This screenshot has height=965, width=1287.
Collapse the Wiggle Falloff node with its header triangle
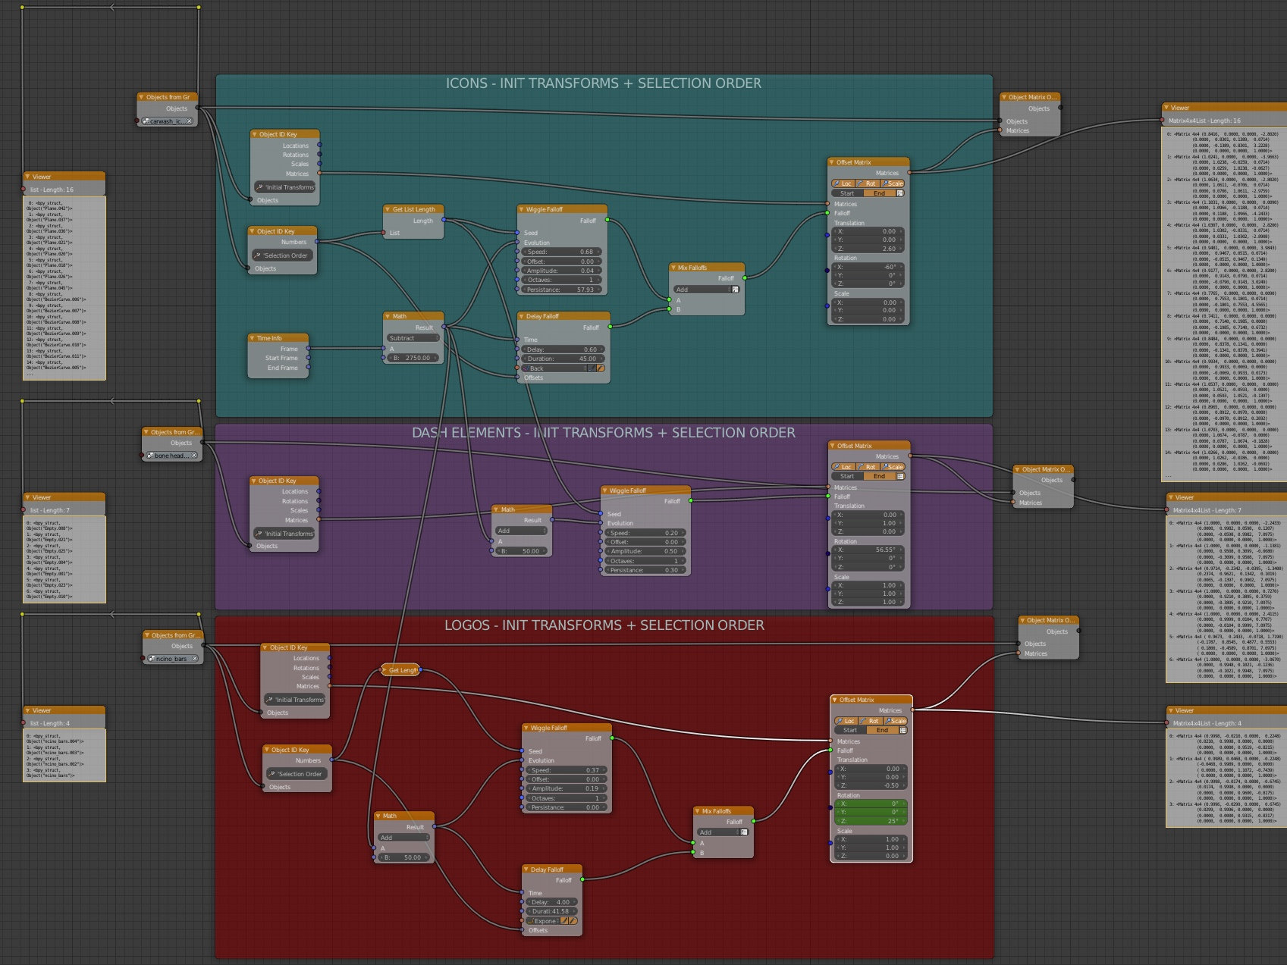pos(521,210)
